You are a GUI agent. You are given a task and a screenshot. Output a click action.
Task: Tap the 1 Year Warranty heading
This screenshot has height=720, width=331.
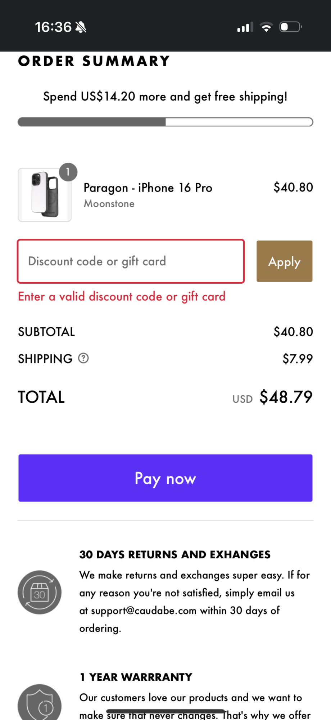pyautogui.click(x=136, y=677)
